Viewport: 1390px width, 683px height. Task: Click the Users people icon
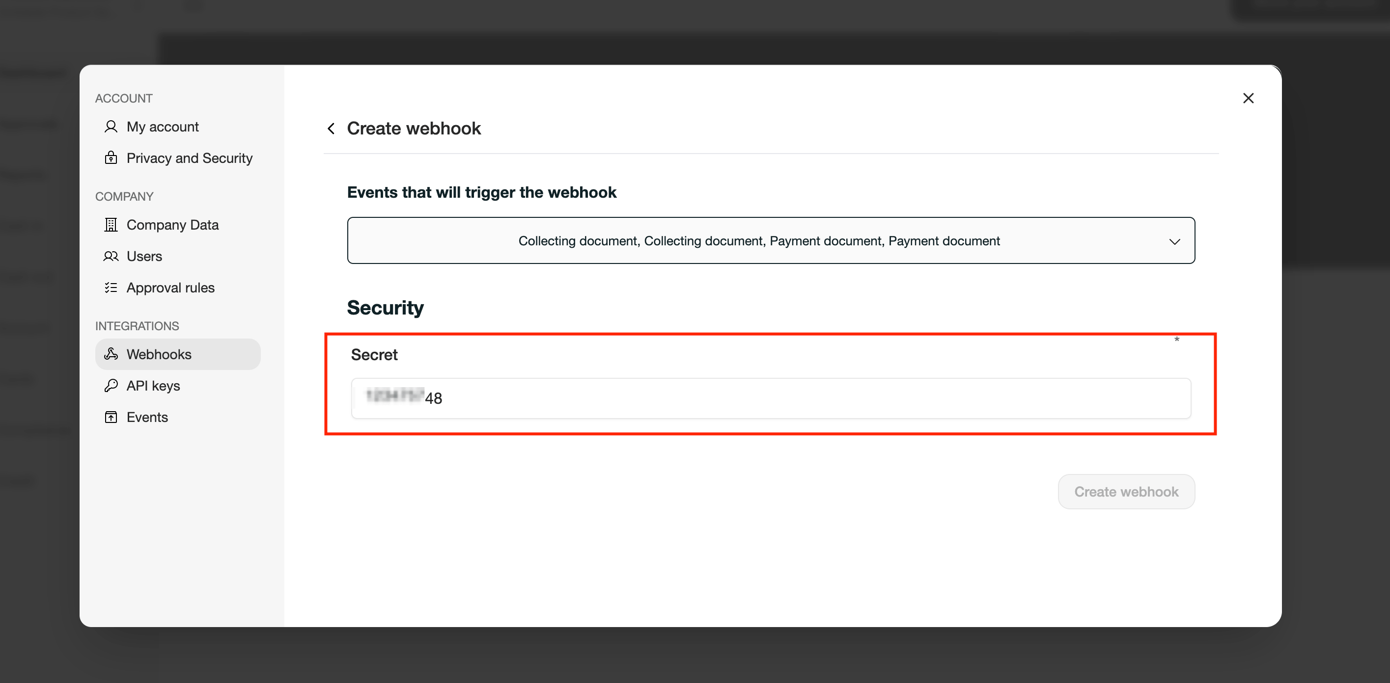[x=111, y=256]
